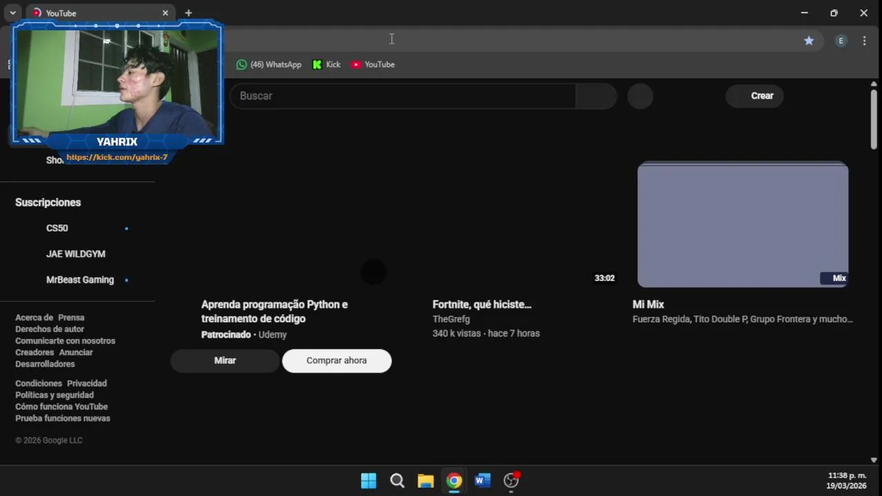Open JAE WILDGYM subscription
The image size is (882, 496).
76,254
